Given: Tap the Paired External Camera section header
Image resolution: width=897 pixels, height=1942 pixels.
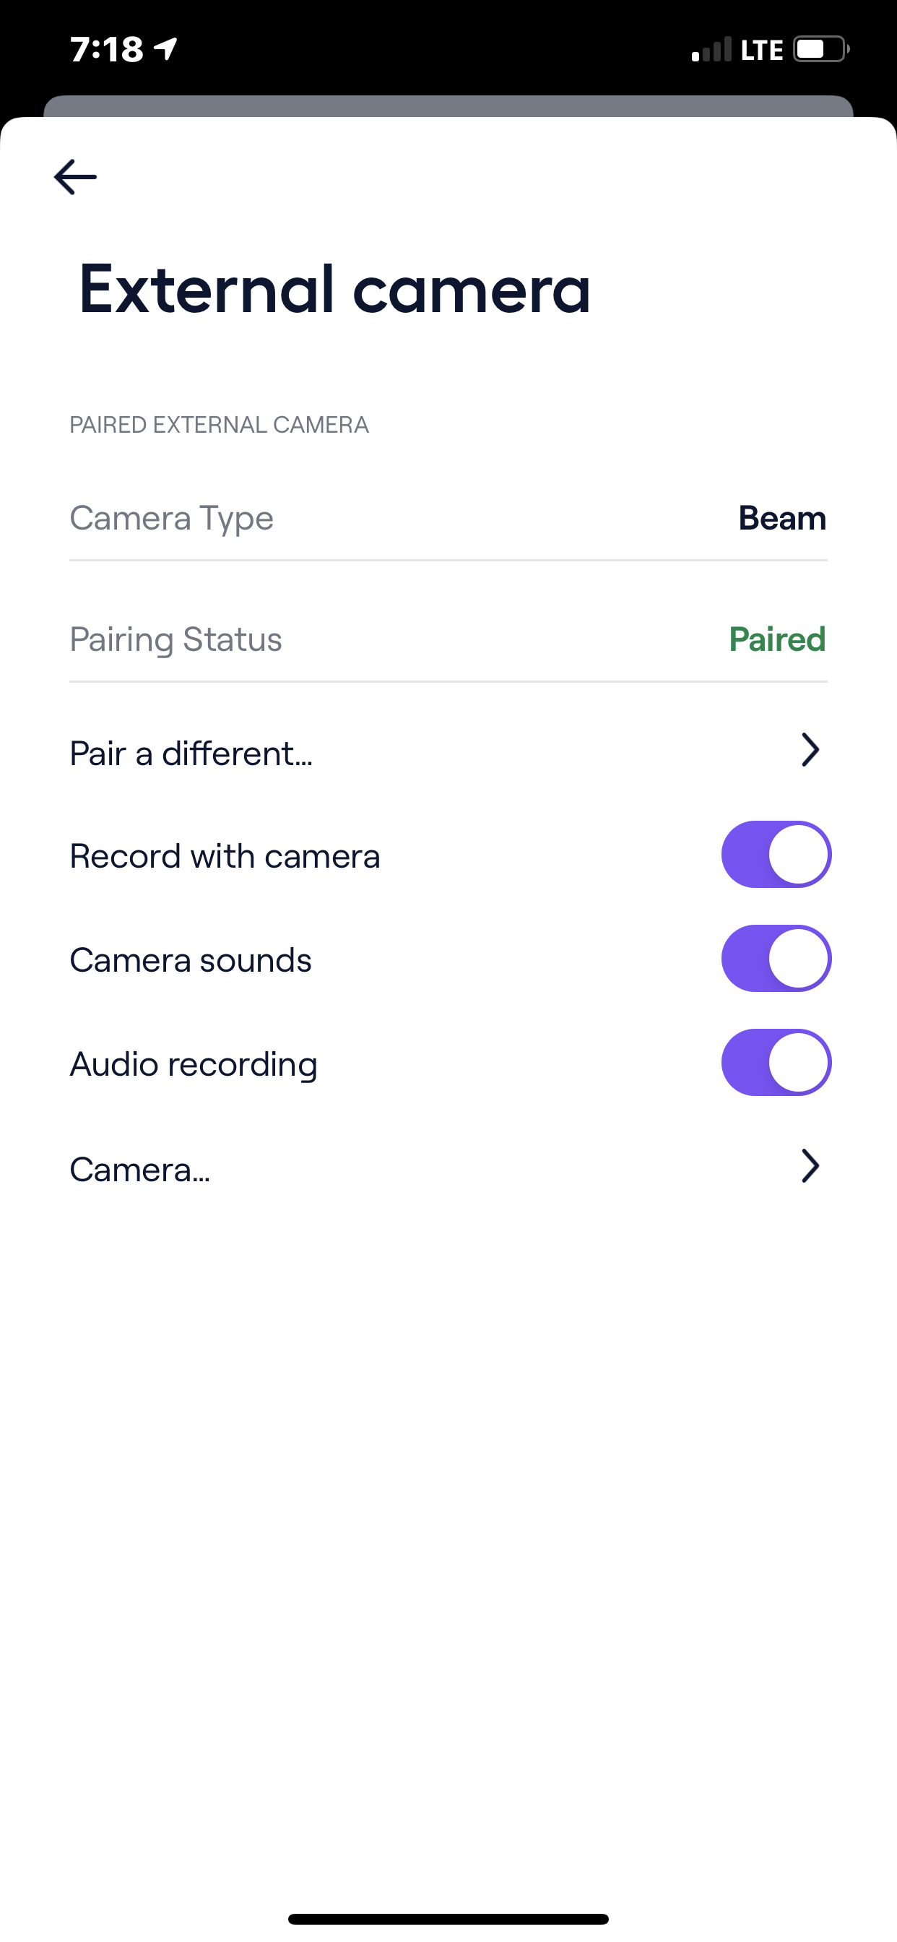Looking at the screenshot, I should pyautogui.click(x=220, y=426).
